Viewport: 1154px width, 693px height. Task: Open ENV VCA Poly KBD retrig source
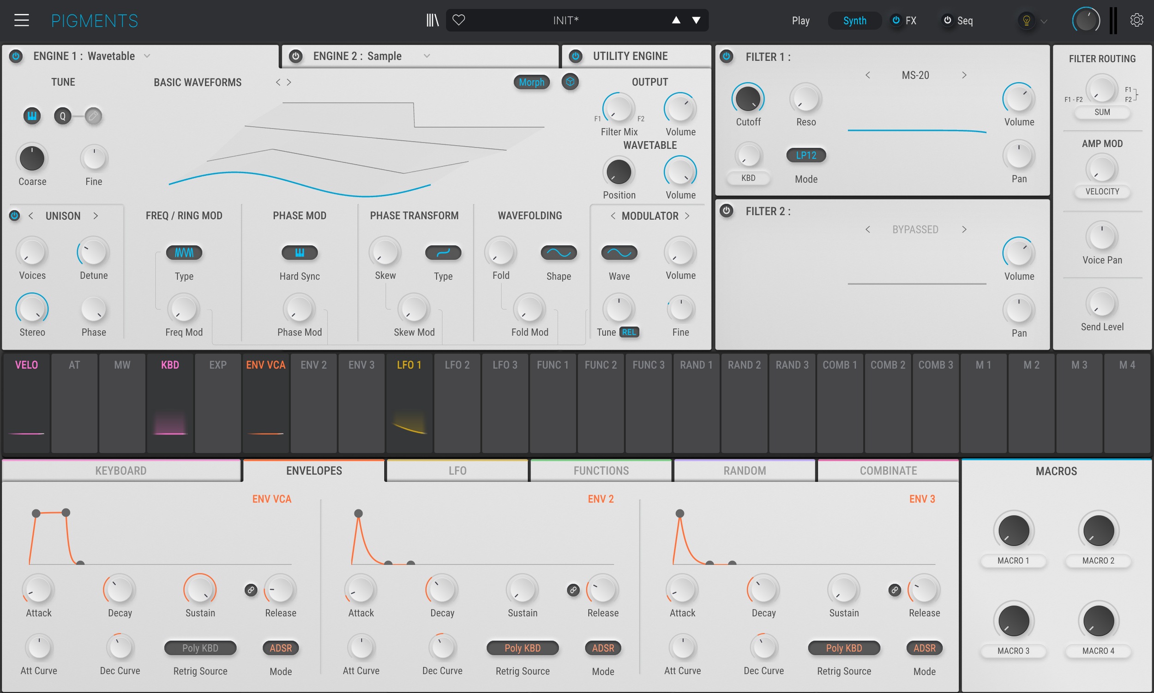200,648
